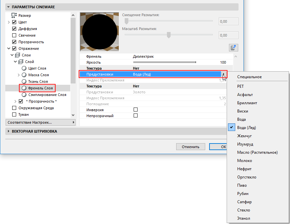Viewport: 290px width, 224px height.
Task: Open the Предустановки presets arrow
Action: point(224,74)
